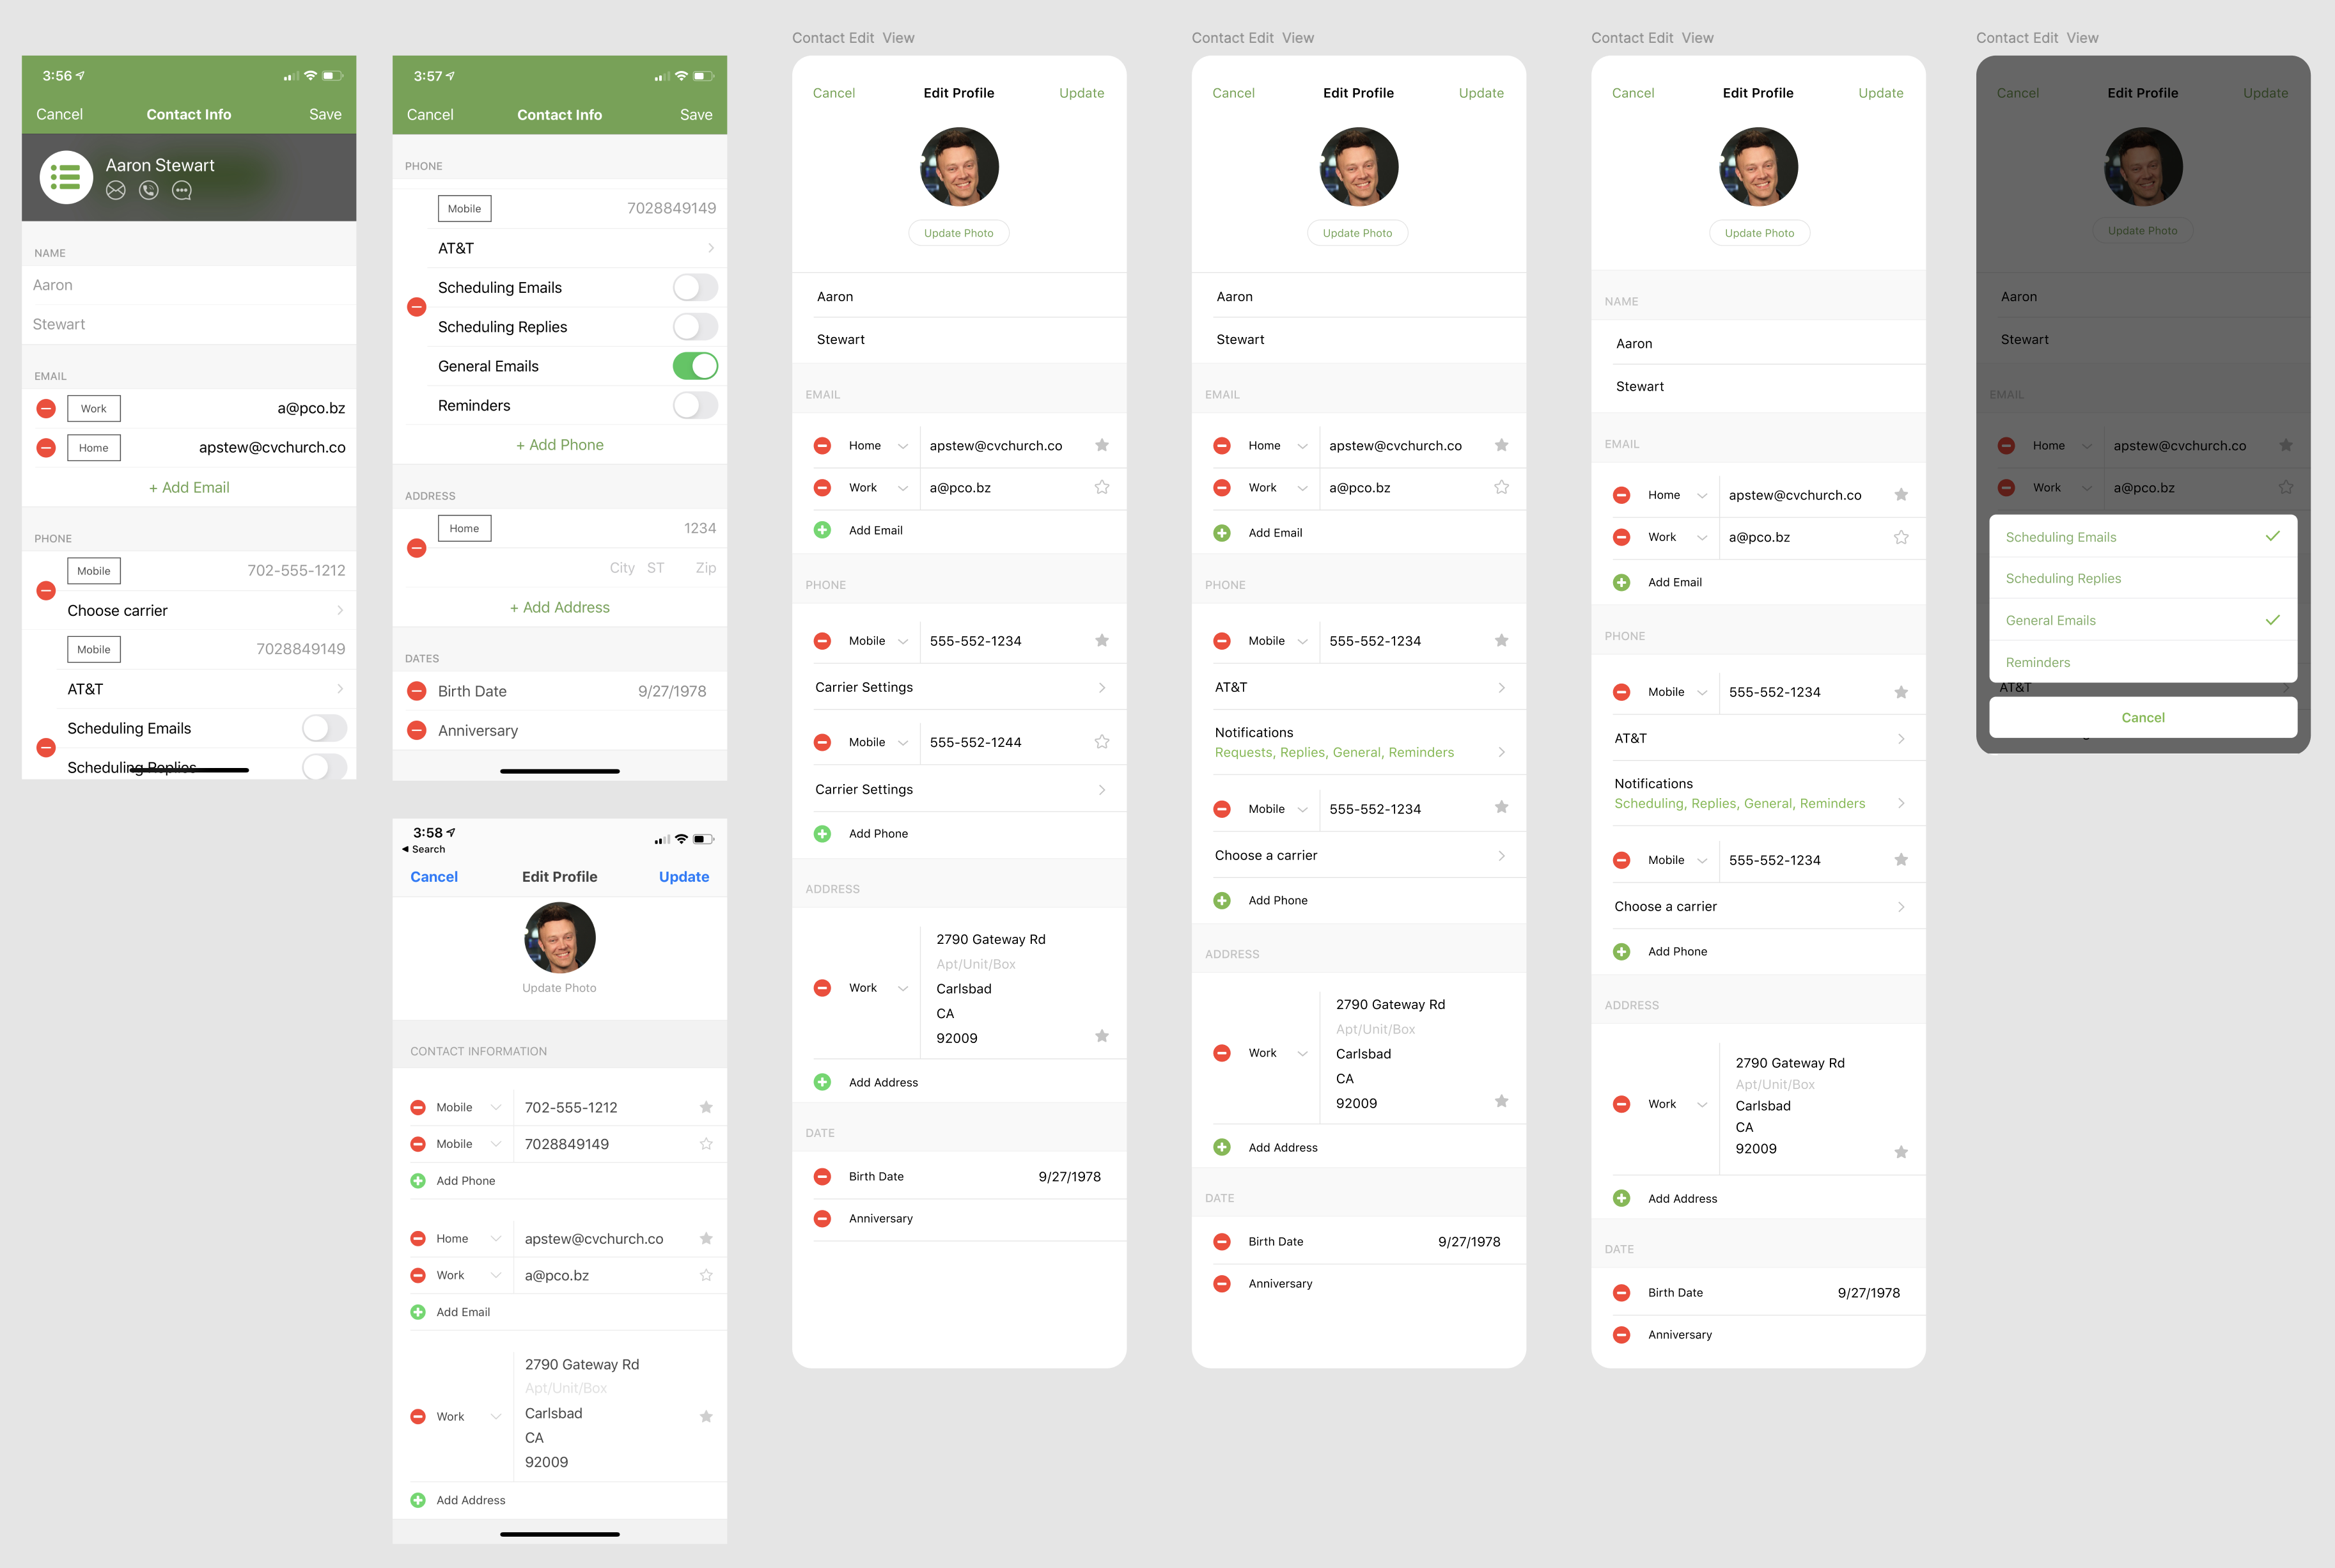This screenshot has width=2335, height=1568.
Task: Delete apstew@cvchurch.co email in the 3:56 screen
Action: 46,447
